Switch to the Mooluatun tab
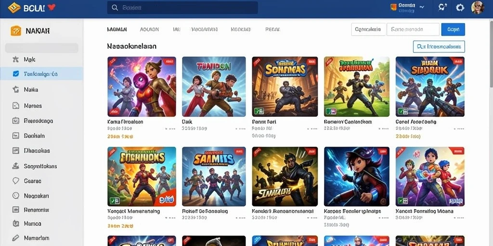493x246 pixels. tap(204, 29)
